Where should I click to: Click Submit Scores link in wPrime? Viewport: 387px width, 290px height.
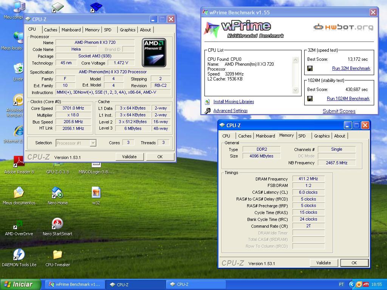(x=339, y=111)
